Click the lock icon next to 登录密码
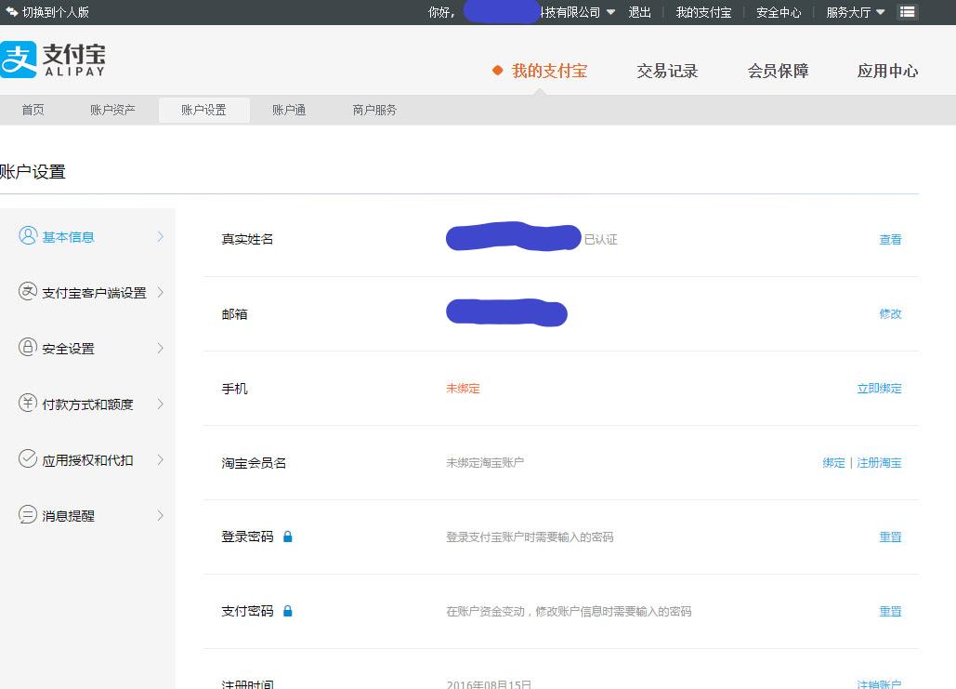956x689 pixels. (287, 537)
